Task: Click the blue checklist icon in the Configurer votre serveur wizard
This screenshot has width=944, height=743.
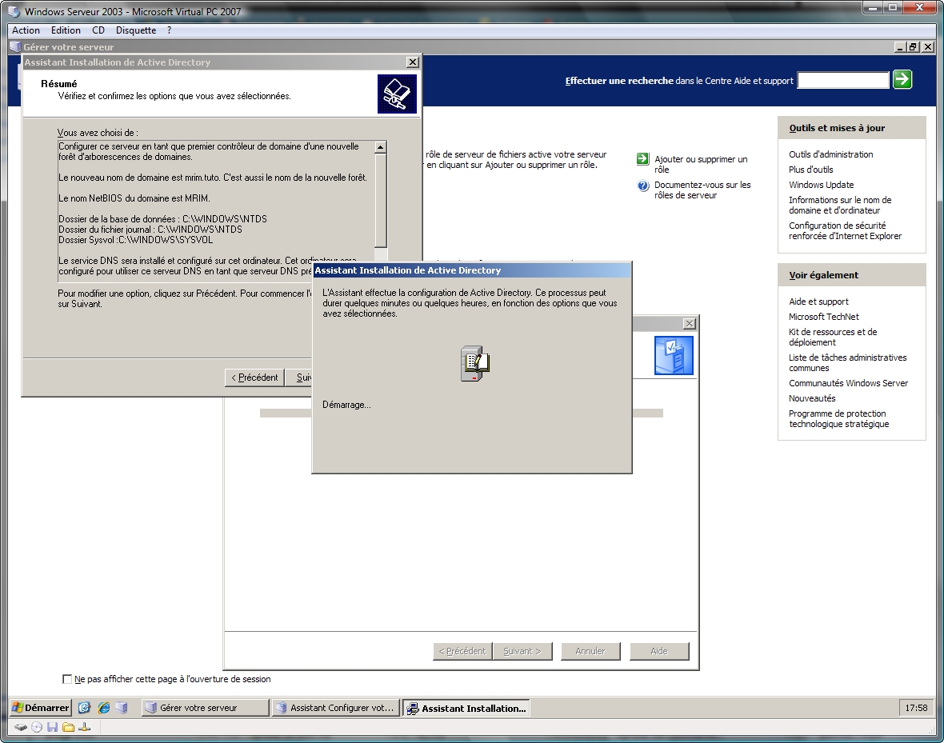Action: (674, 356)
